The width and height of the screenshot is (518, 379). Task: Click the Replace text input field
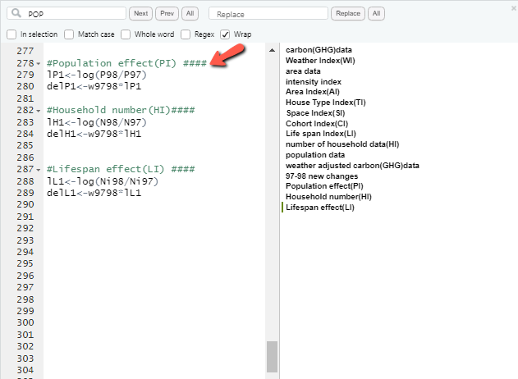(x=268, y=13)
